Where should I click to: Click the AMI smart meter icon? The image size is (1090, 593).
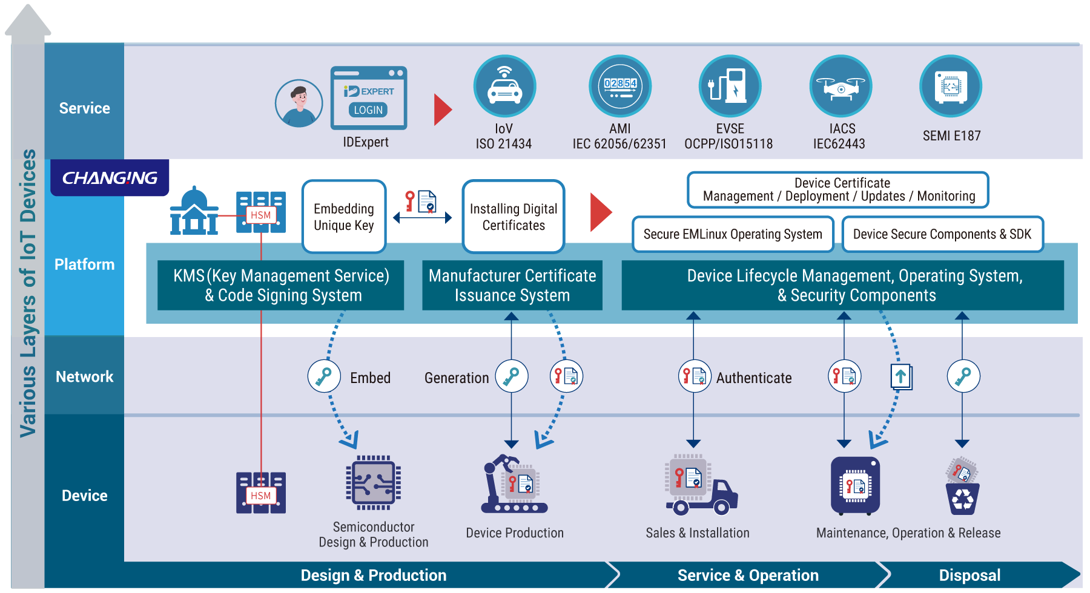click(x=620, y=87)
